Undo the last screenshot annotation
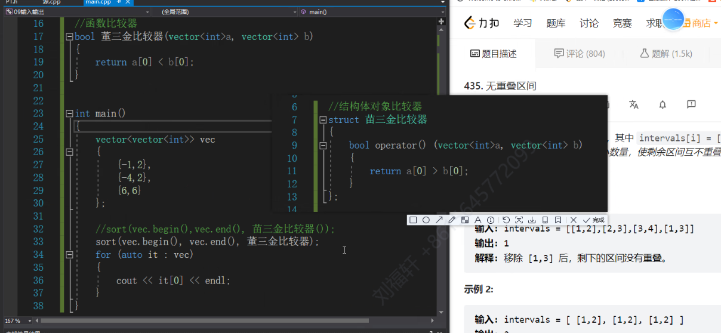Image resolution: width=721 pixels, height=333 pixels. pos(506,220)
